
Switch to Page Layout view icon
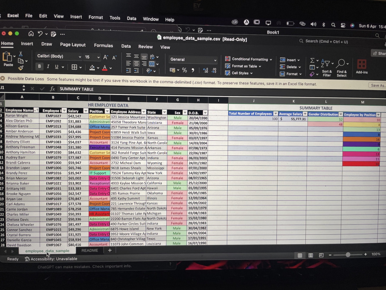coord(311,255)
